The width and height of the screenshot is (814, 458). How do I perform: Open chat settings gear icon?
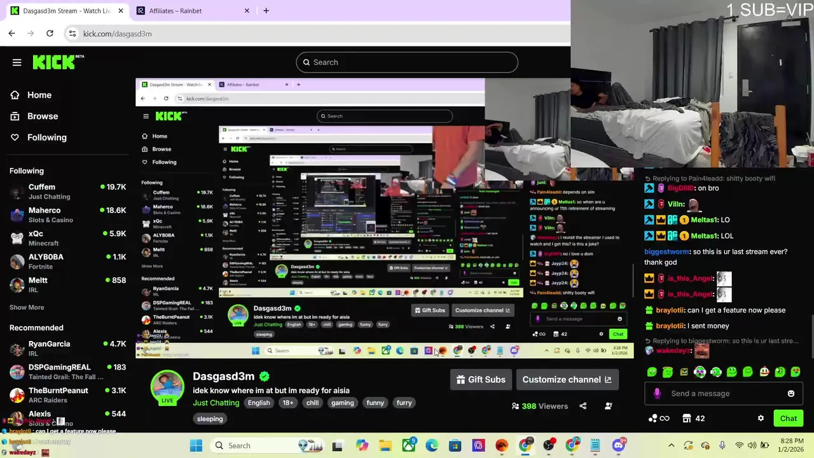(x=761, y=419)
